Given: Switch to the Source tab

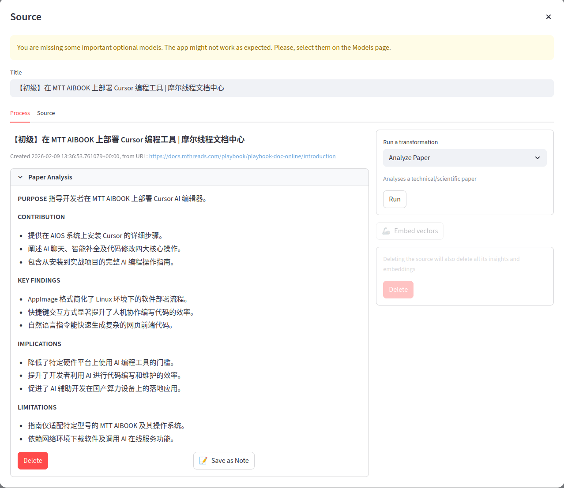Looking at the screenshot, I should click(x=46, y=113).
